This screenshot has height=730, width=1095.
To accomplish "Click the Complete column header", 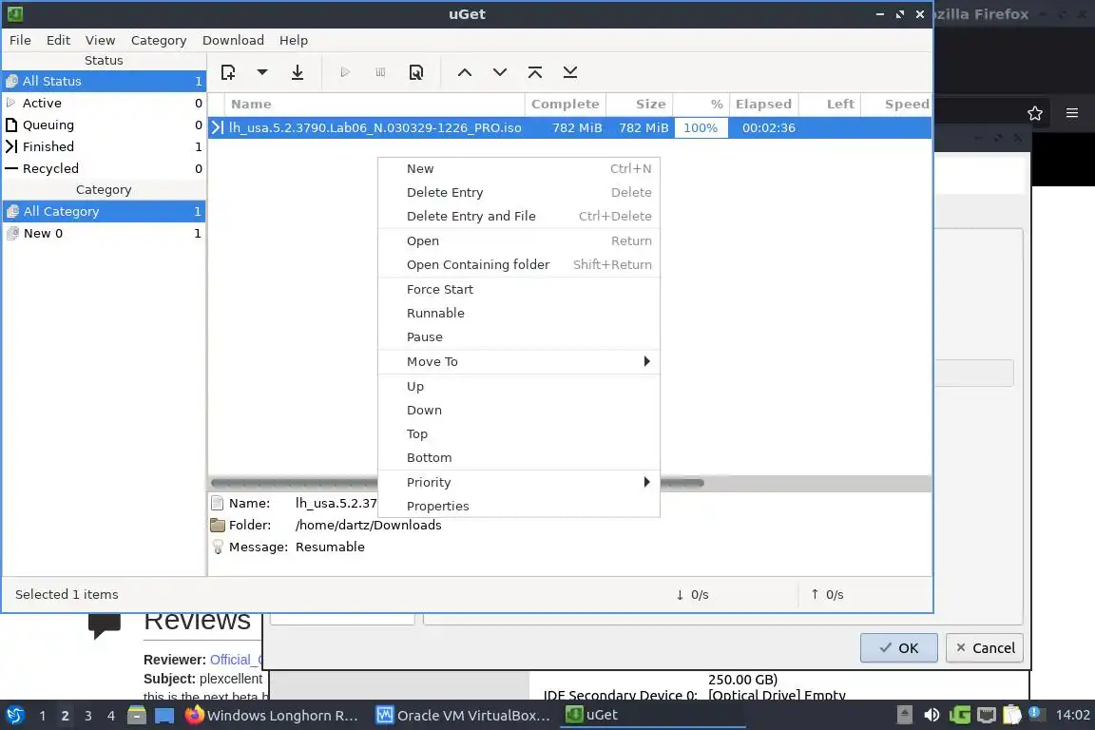I will pyautogui.click(x=565, y=105).
